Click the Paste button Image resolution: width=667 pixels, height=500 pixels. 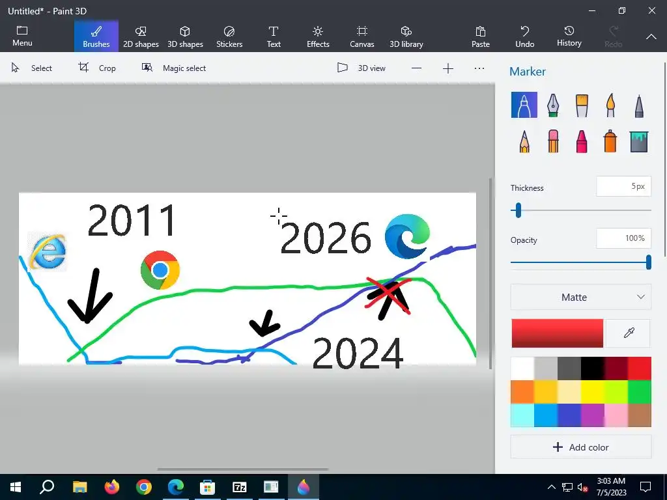click(x=480, y=36)
